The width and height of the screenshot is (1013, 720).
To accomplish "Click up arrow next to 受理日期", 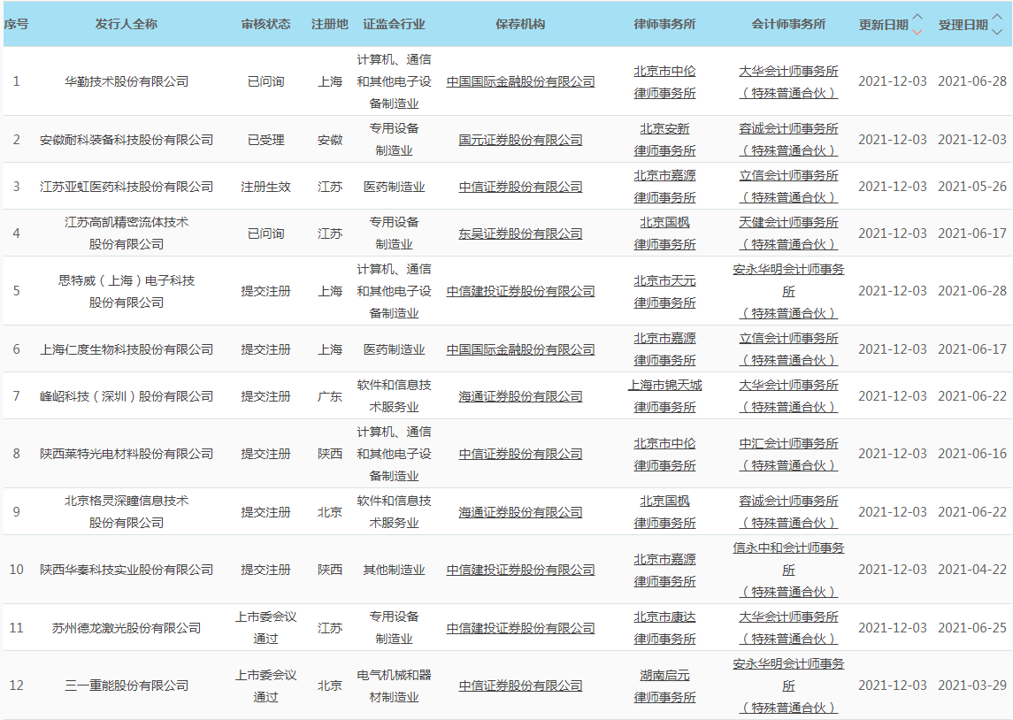I will [x=996, y=18].
